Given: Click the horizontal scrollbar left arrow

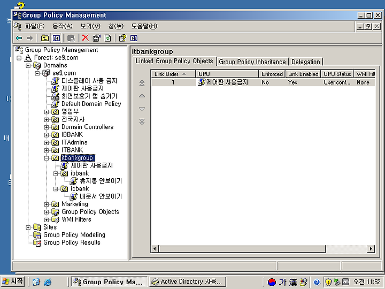Looking at the screenshot, I should coord(155,249).
